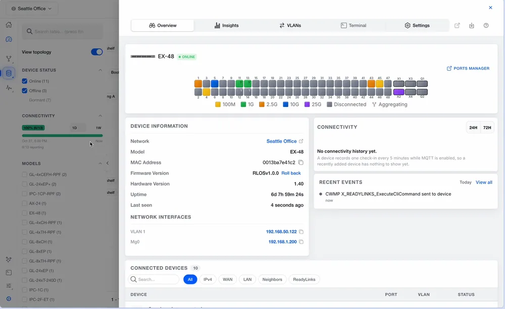Viewport: 505px width, 309px height.
Task: Click the sliders icon in the left sidebar
Action: [x=9, y=286]
